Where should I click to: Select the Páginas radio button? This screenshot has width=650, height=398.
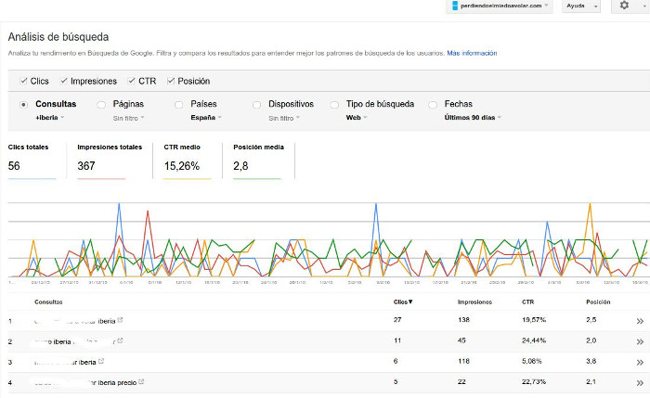point(101,105)
